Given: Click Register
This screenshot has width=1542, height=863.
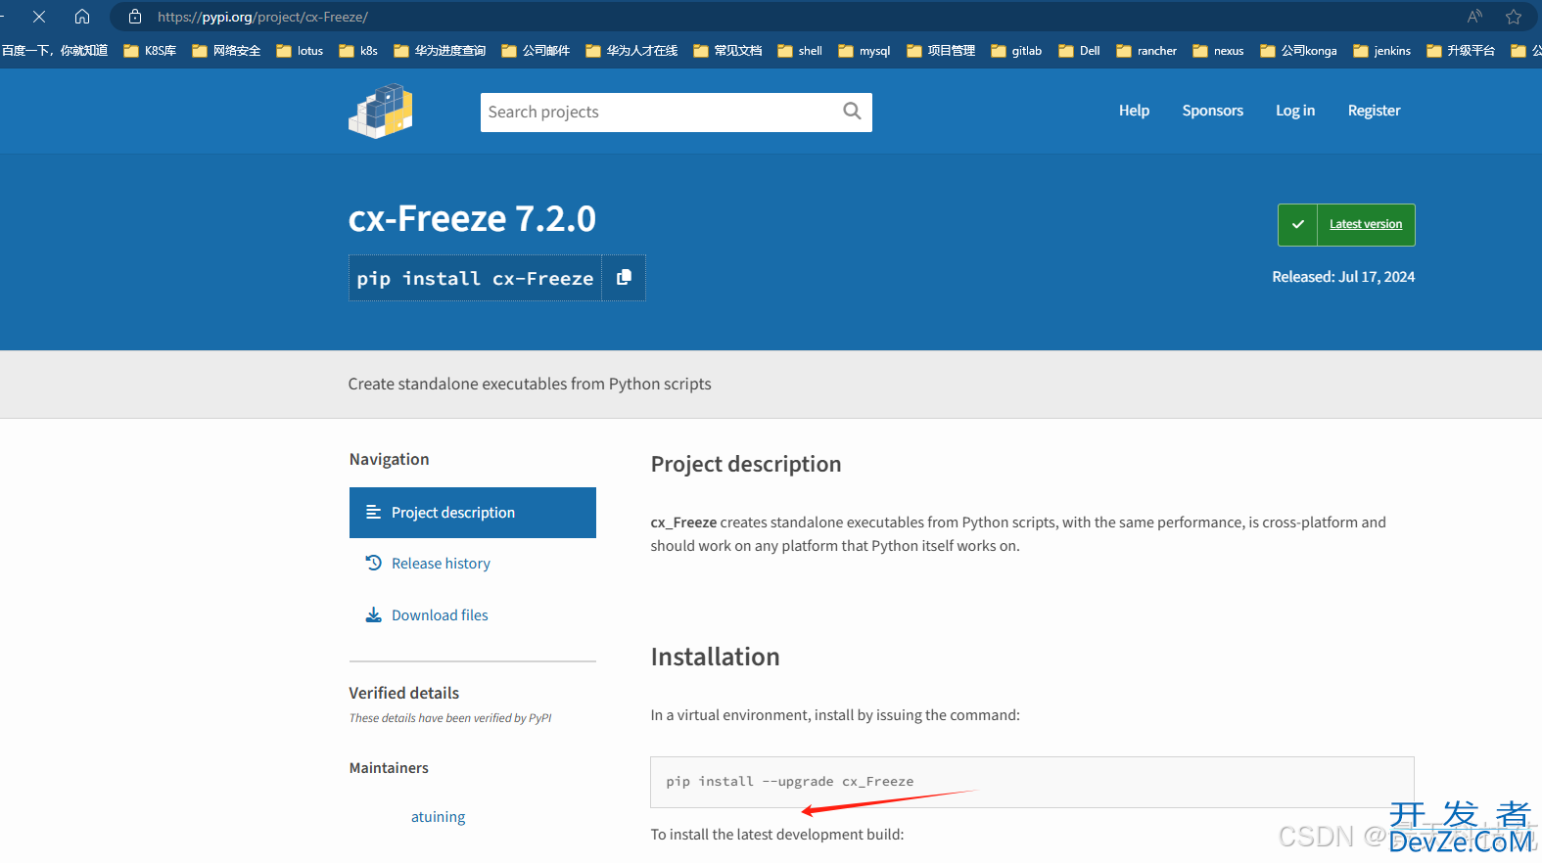Looking at the screenshot, I should pyautogui.click(x=1374, y=111).
